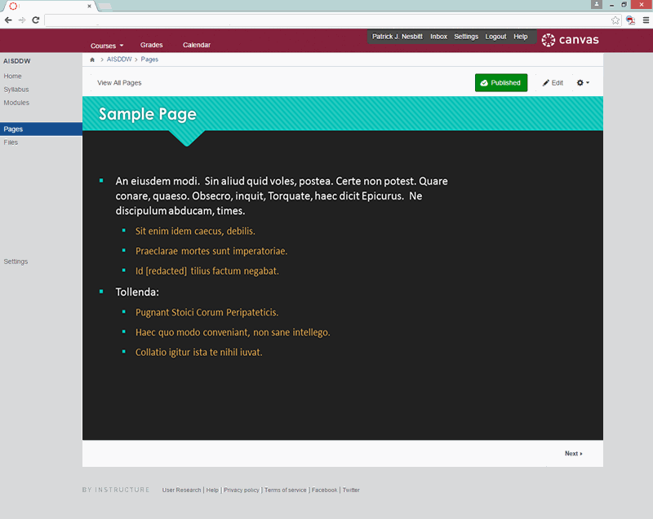Click the Canvas logo
This screenshot has height=519, width=653.
click(570, 39)
